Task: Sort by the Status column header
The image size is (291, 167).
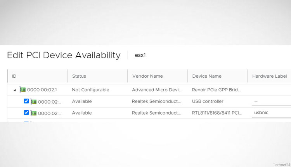Action: [79, 76]
